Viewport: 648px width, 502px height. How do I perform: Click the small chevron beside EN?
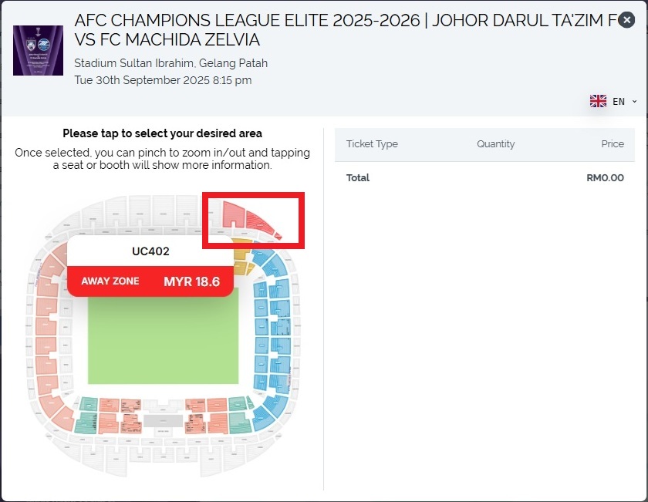click(x=634, y=102)
